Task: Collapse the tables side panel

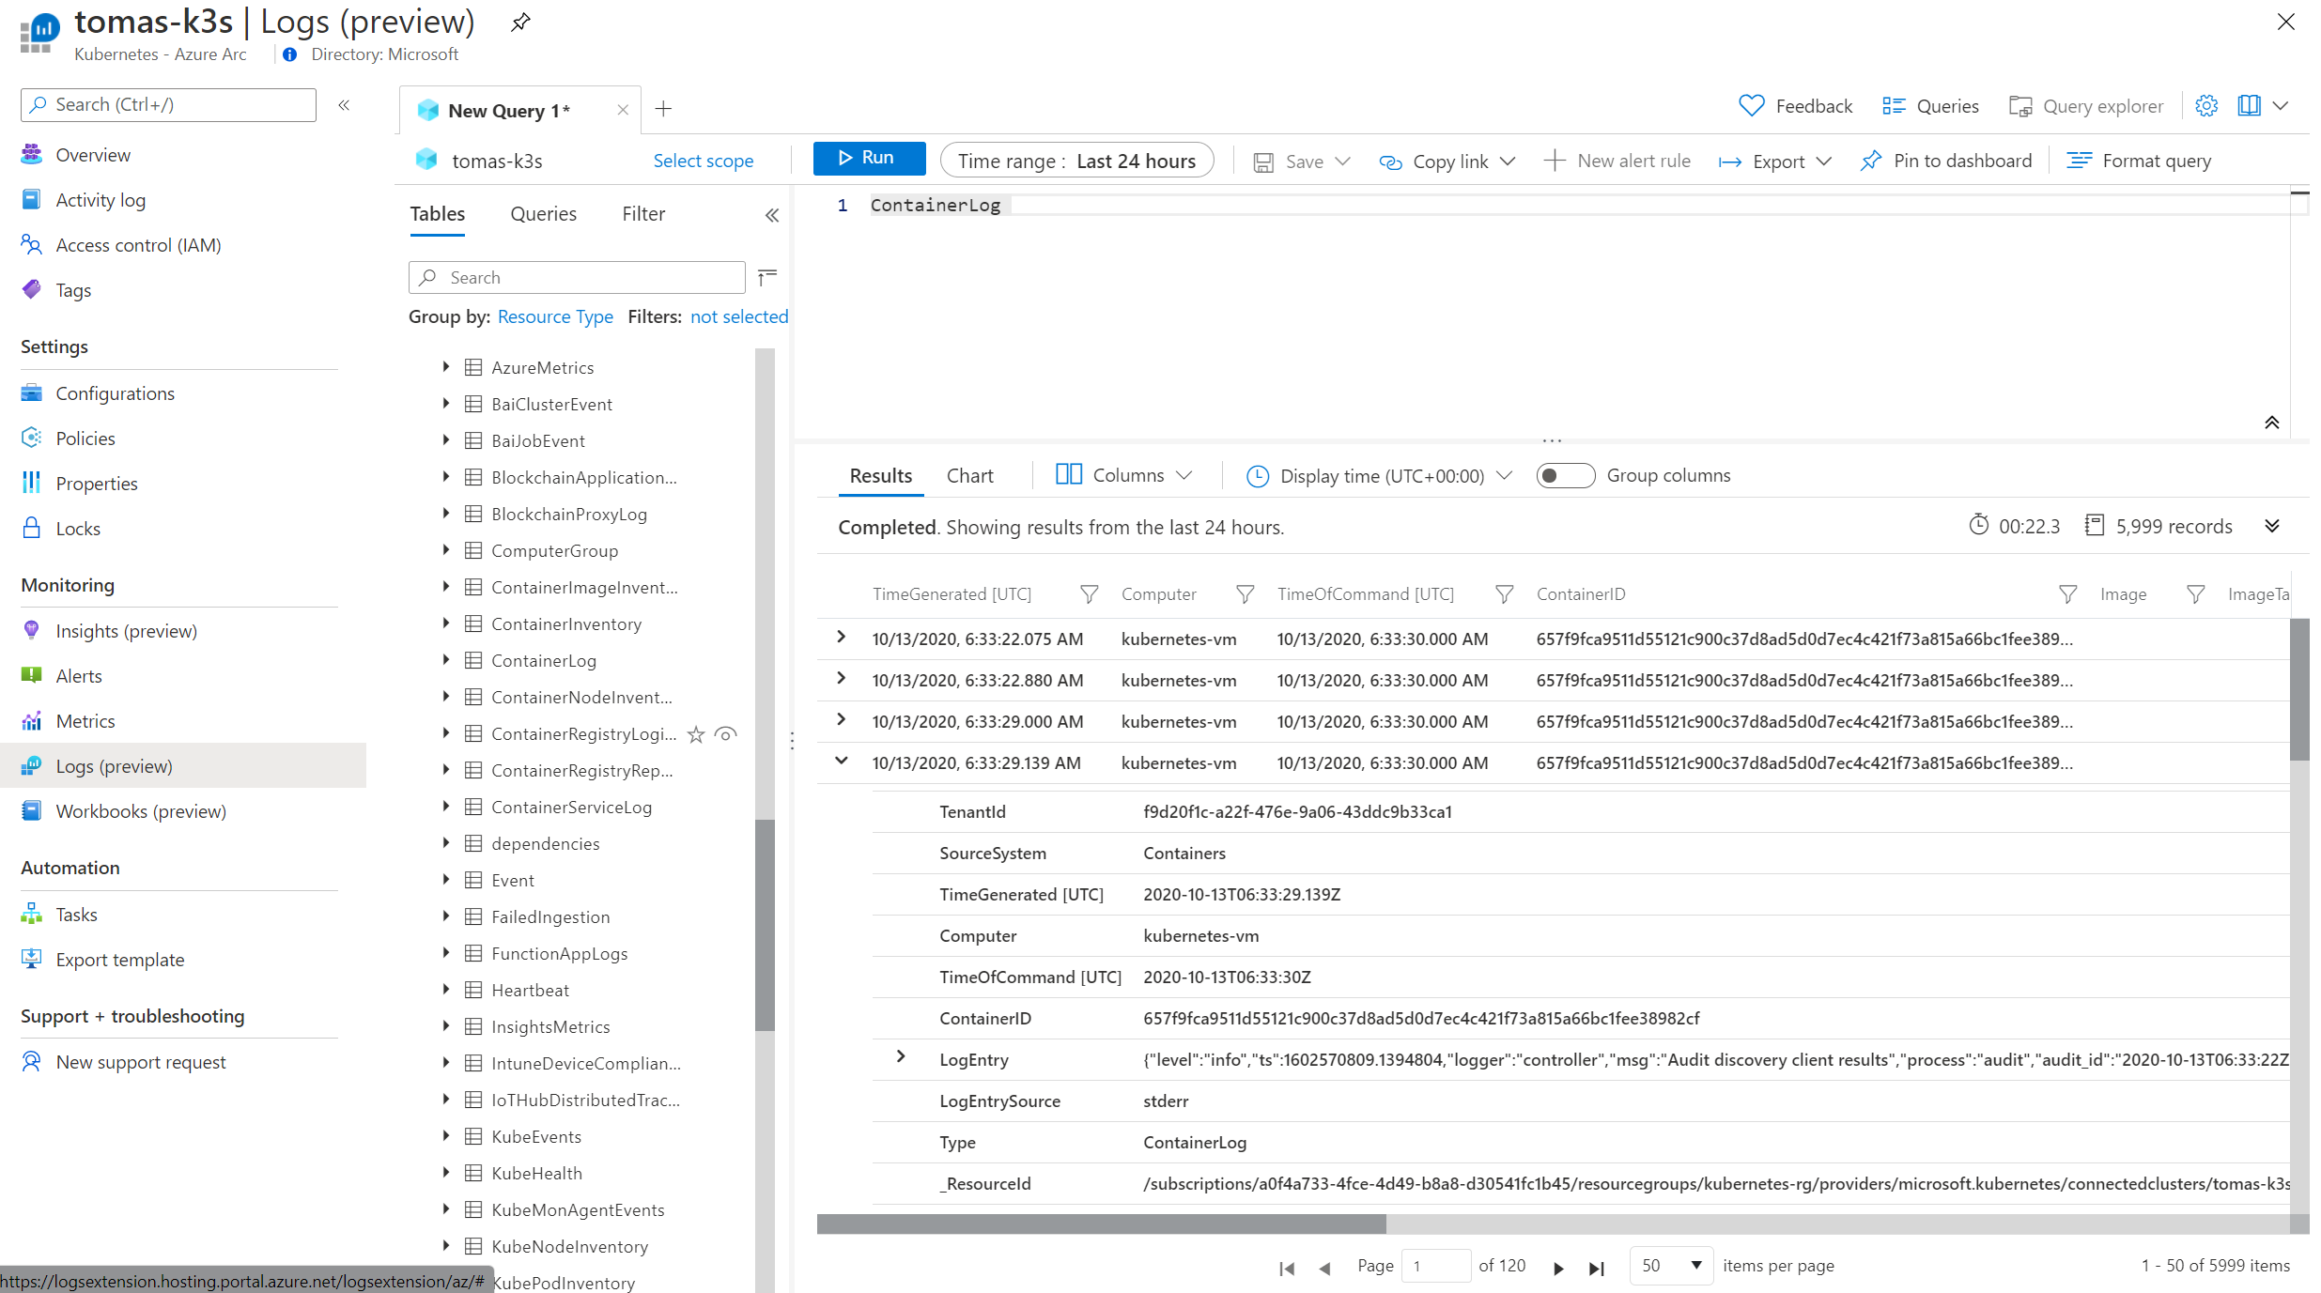Action: 771,215
